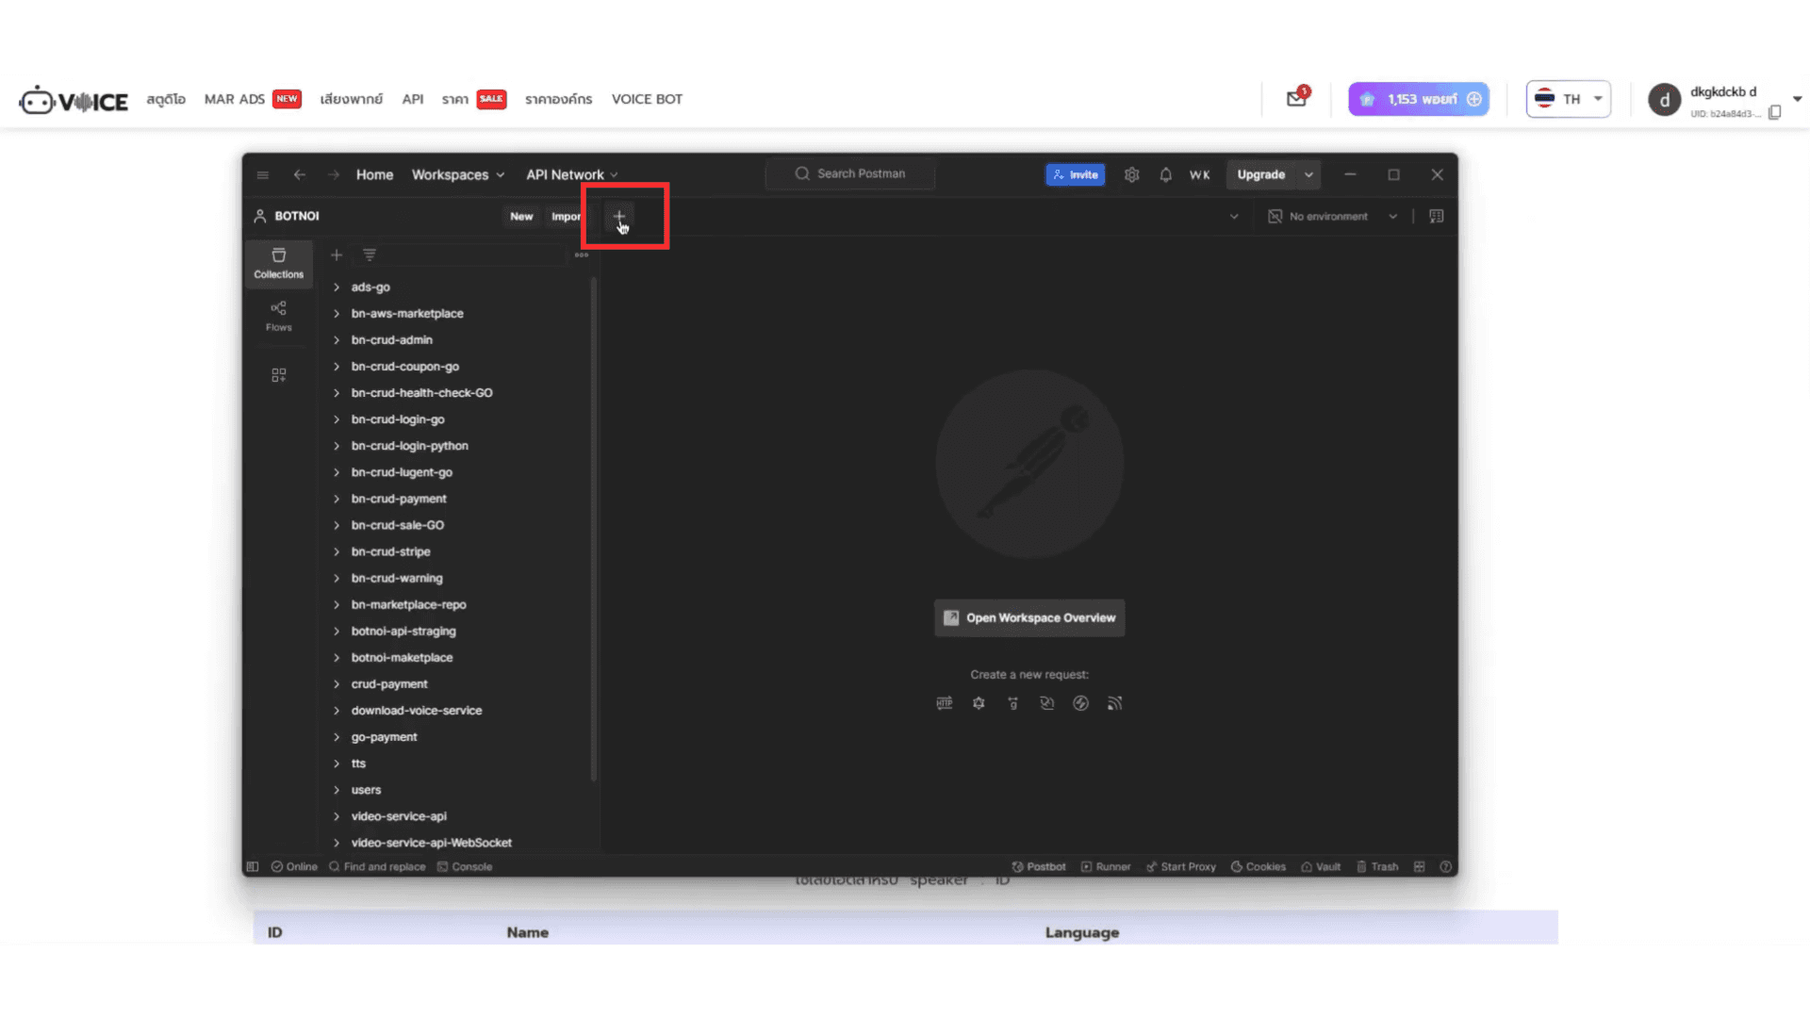Viewport: 1810px width, 1018px height.
Task: Open the TH language selector
Action: click(1568, 99)
